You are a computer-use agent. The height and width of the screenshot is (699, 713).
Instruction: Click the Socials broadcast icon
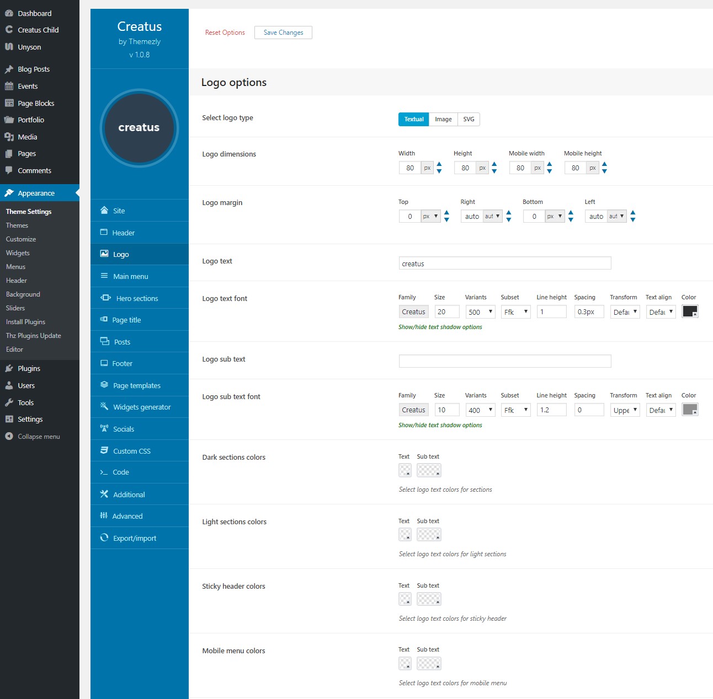click(x=104, y=428)
